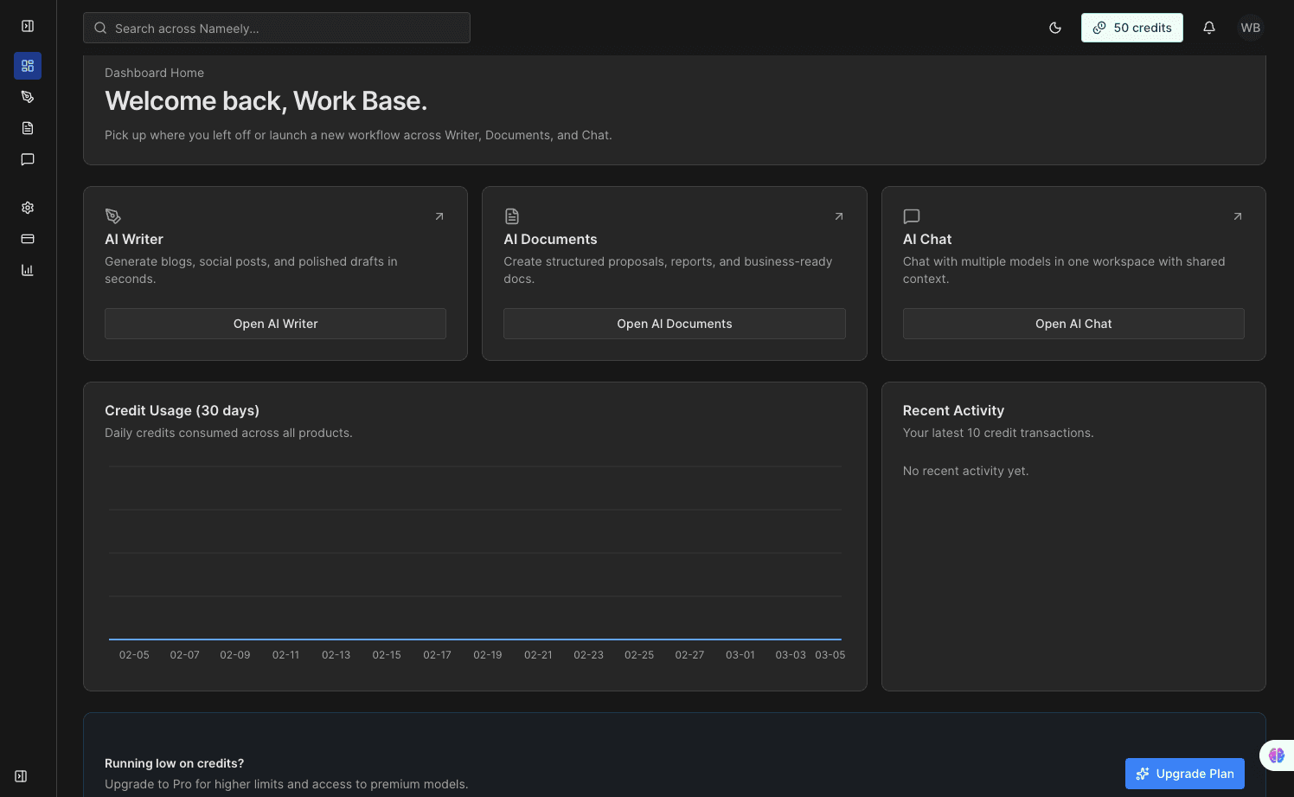1294x797 pixels.
Task: Open Settings via the gear icon
Action: [x=27, y=207]
